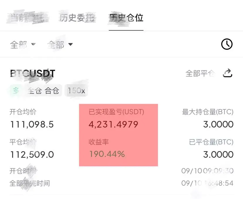Viewport: 243px width, 199px height.
Task: Tap the 开仓均价 value 111,098.5
Action: 32,124
